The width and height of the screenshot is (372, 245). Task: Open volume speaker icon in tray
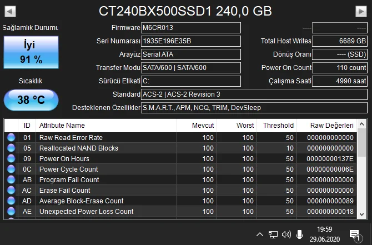(286, 234)
